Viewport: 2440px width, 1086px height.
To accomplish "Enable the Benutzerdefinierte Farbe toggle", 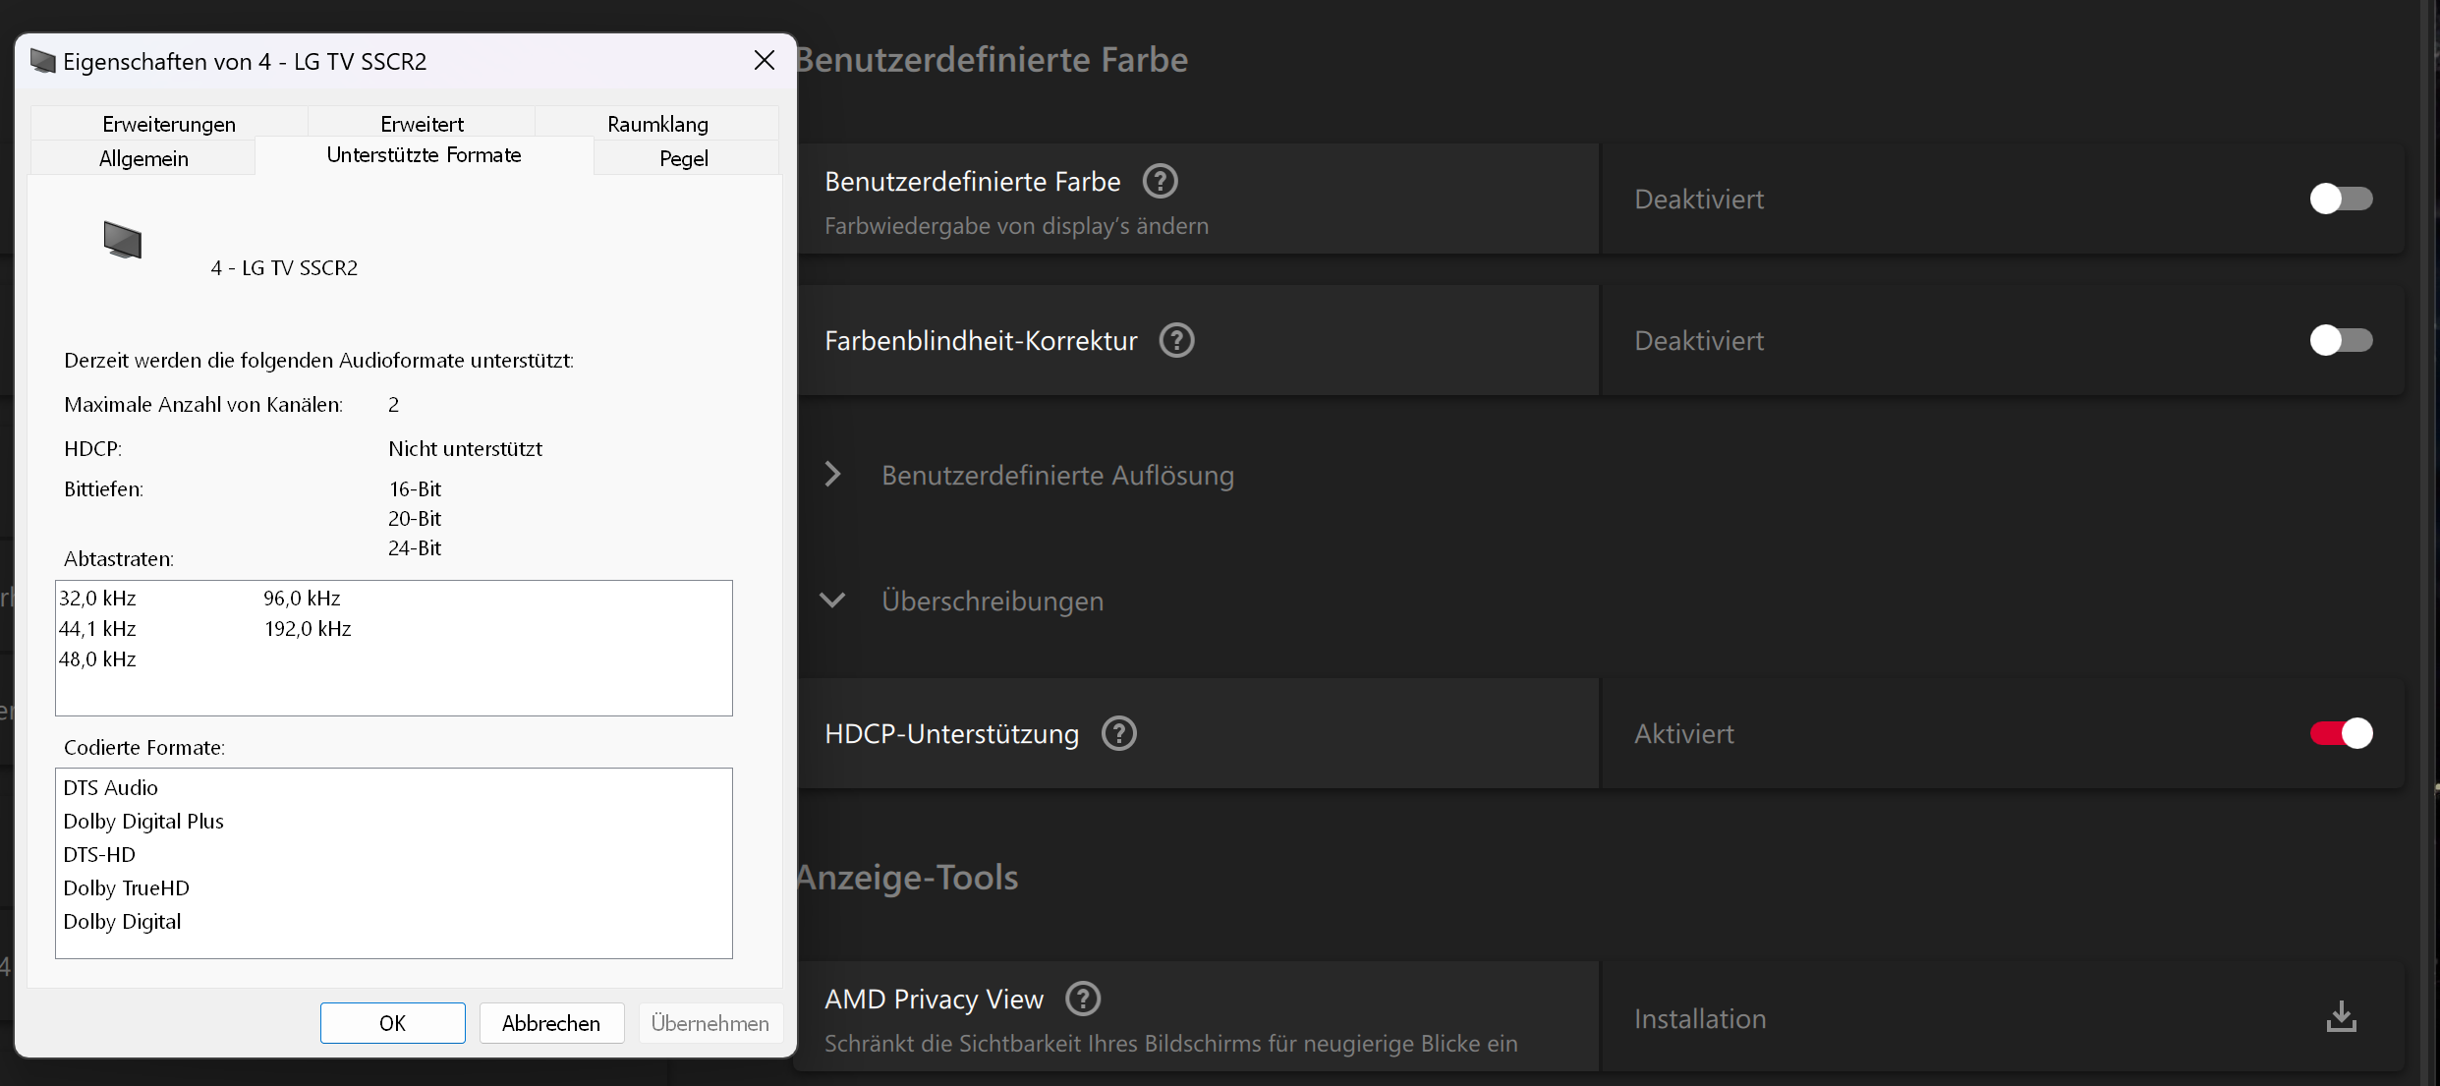I will [x=2341, y=199].
